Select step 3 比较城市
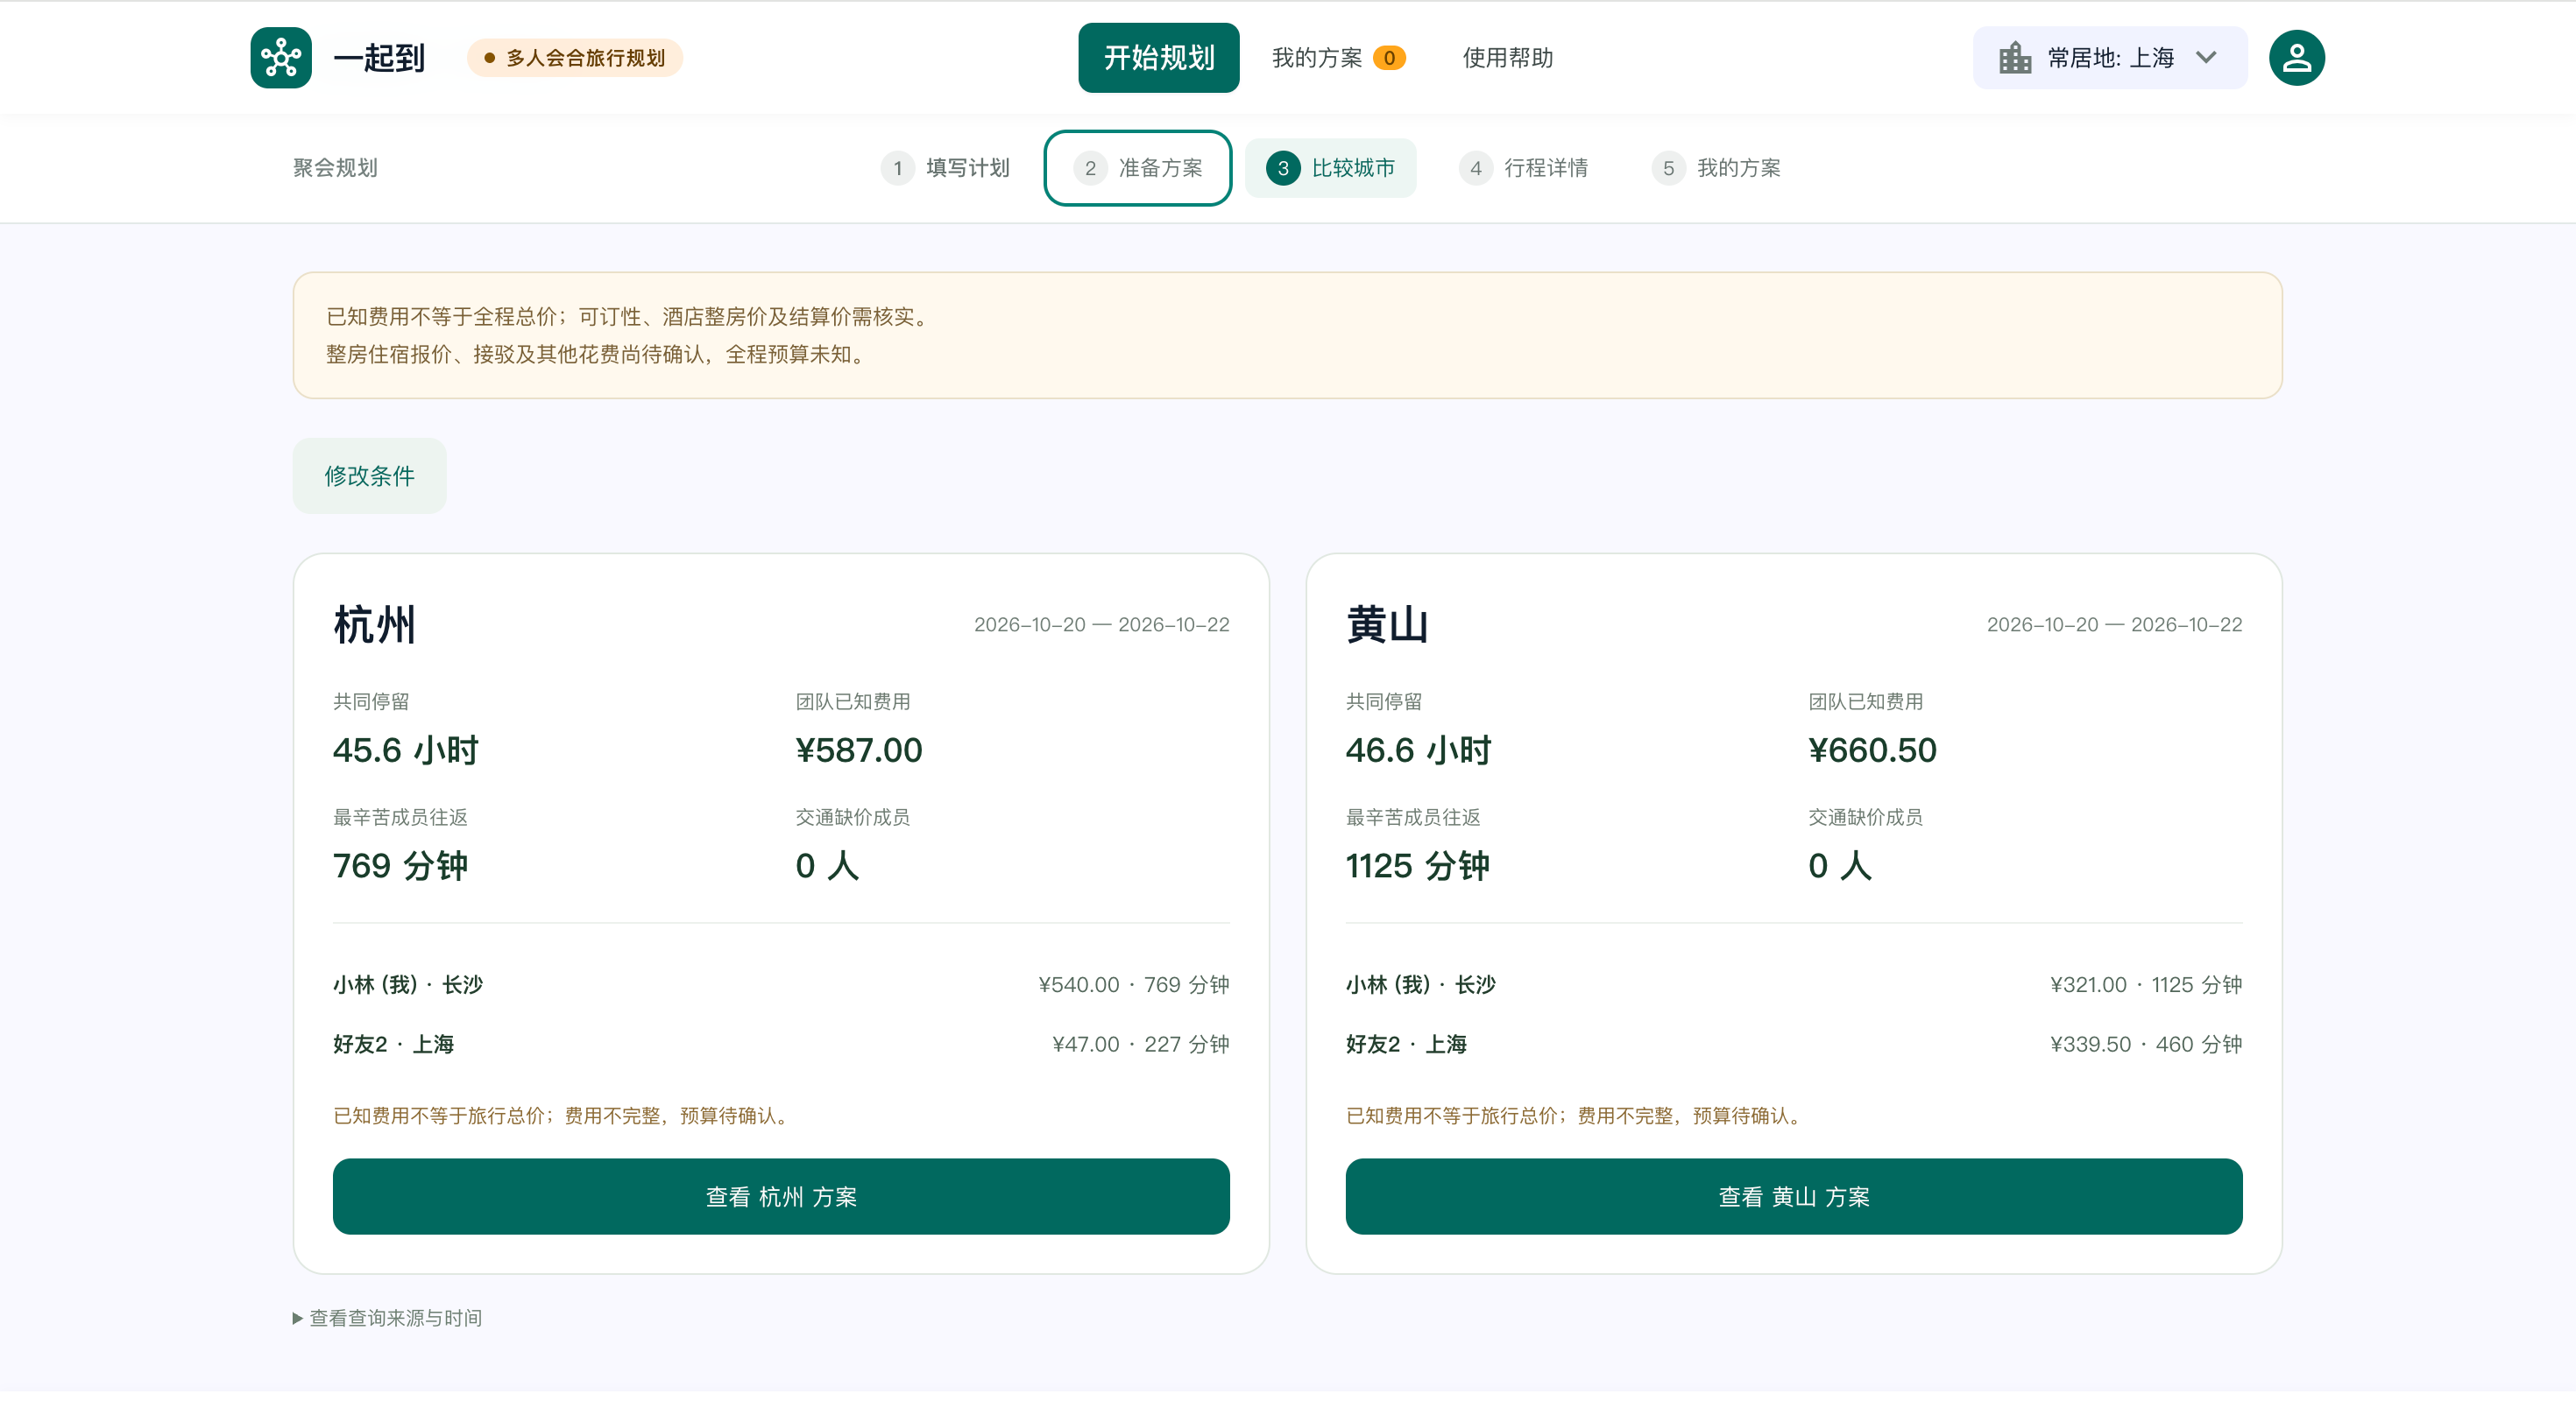Image resolution: width=2576 pixels, height=1408 pixels. pos(1330,168)
